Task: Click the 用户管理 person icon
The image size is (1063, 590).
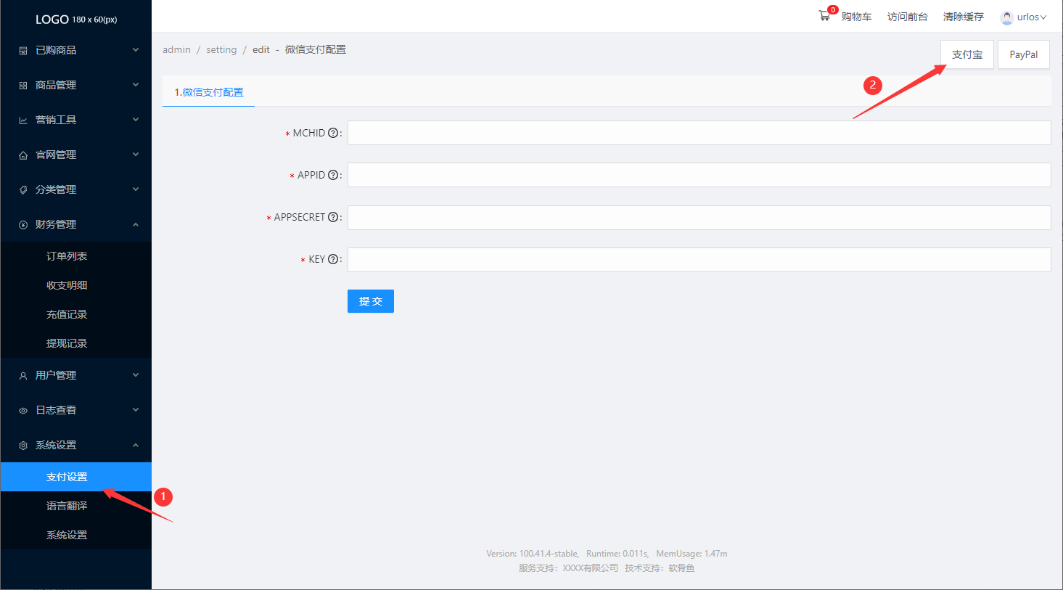Action: (x=23, y=376)
